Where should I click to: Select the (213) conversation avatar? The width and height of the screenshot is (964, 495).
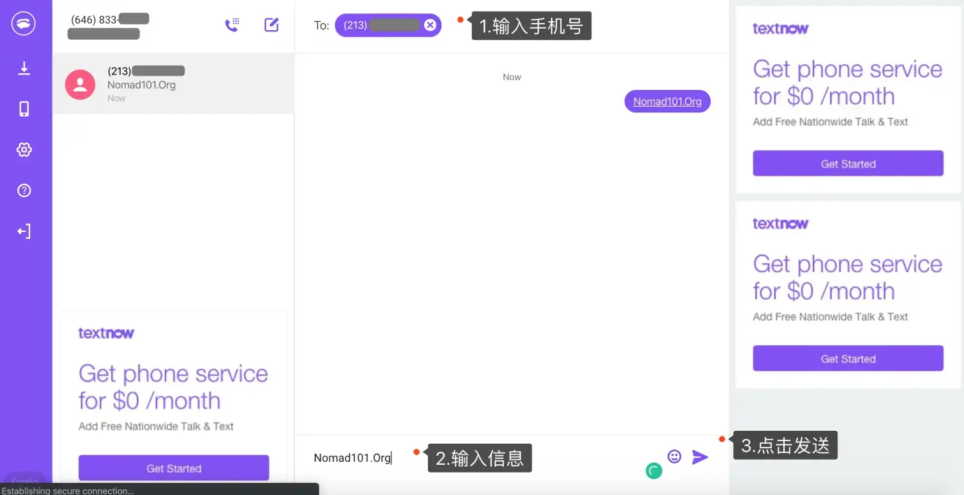[80, 84]
